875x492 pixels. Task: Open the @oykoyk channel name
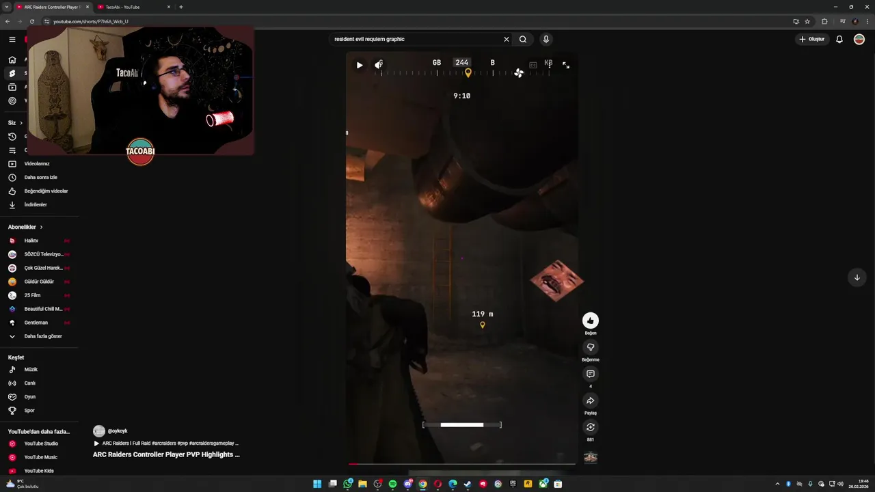click(118, 431)
